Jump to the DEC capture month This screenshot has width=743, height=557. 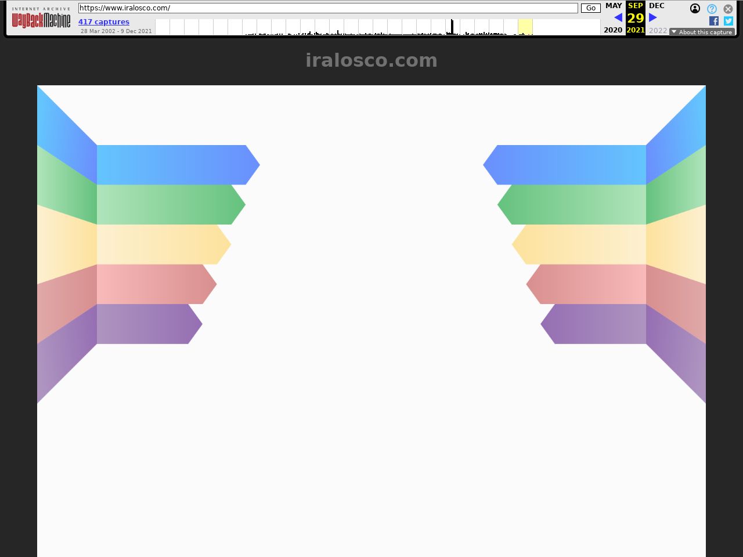pos(657,6)
